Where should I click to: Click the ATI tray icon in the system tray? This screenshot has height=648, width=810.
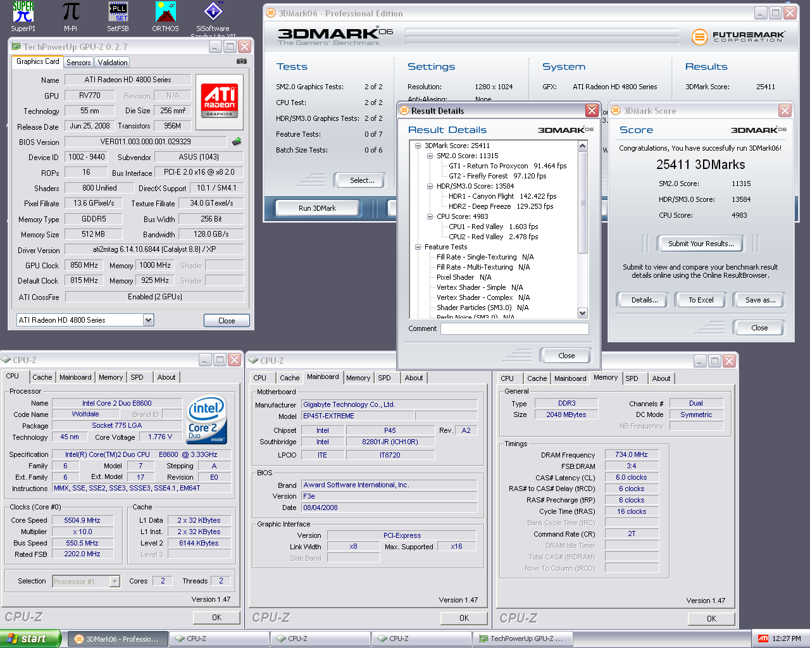tap(763, 639)
